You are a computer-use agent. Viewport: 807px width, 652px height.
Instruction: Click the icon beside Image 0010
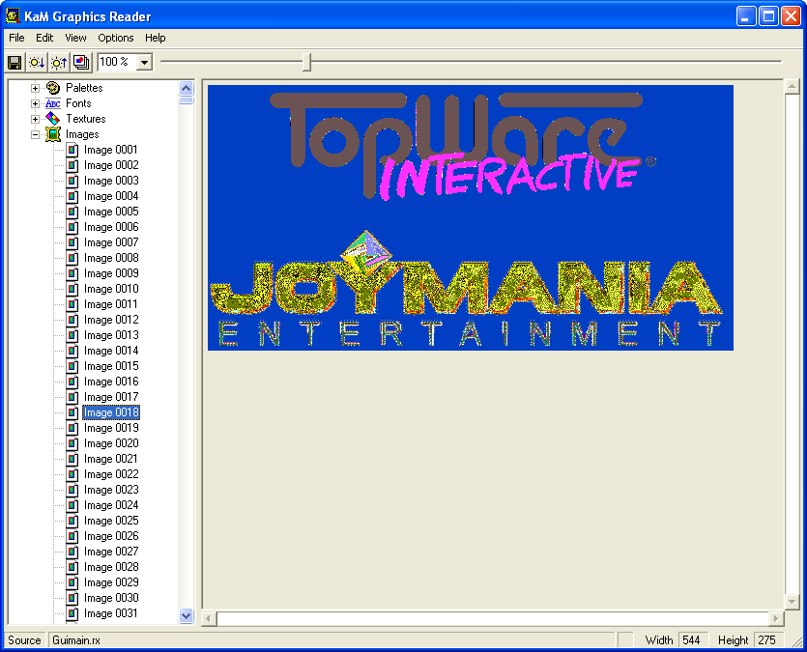click(x=72, y=289)
